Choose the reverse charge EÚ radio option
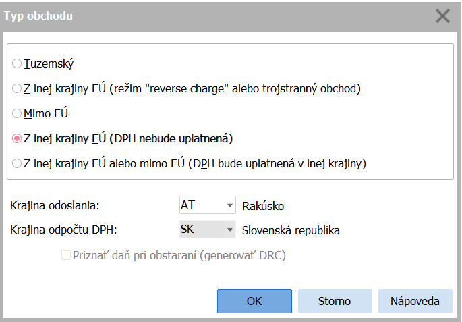Screen dimensions: 462x322 pos(17,88)
